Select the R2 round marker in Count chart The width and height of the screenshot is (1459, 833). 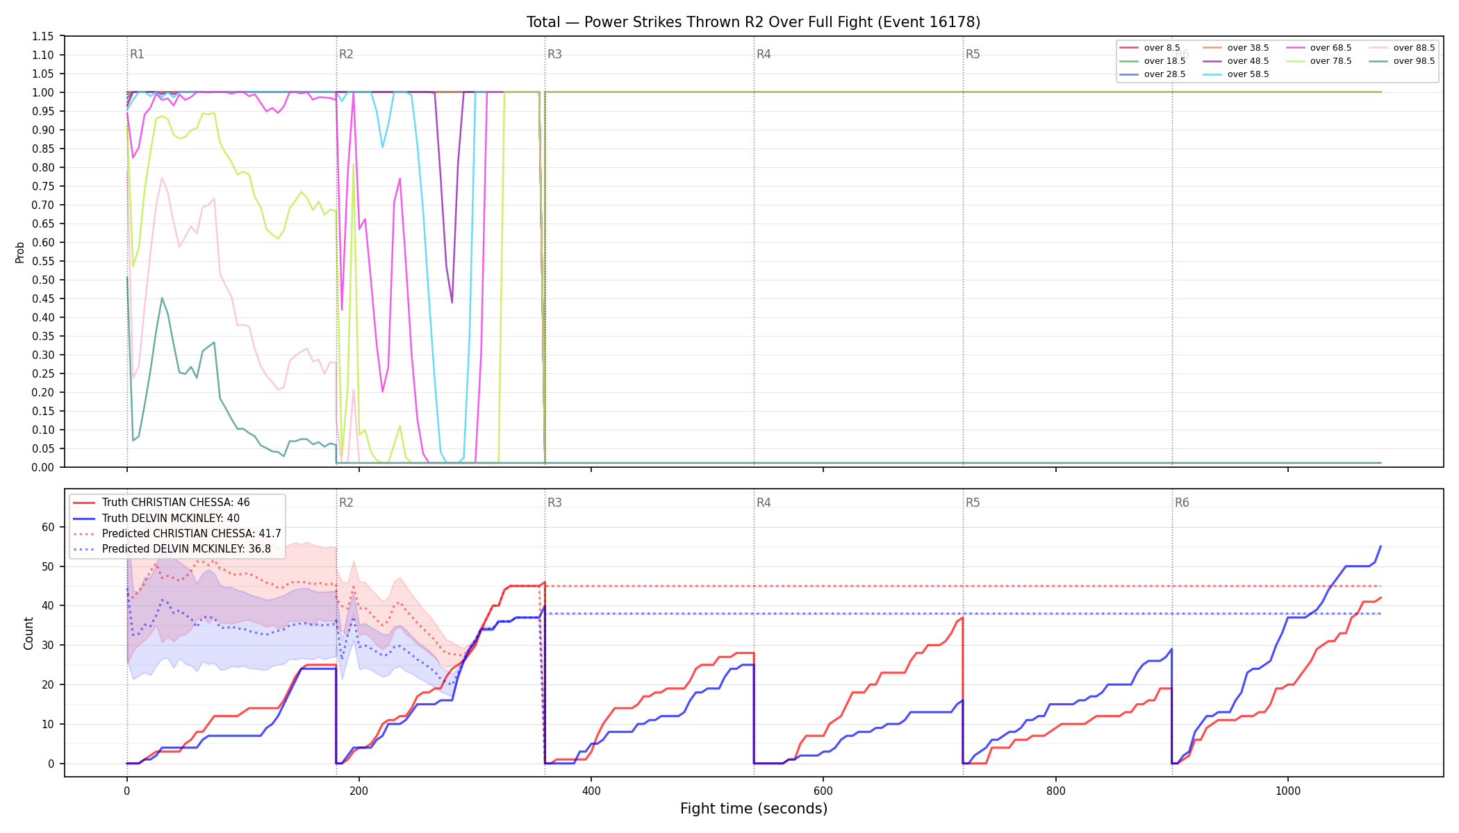coord(346,503)
